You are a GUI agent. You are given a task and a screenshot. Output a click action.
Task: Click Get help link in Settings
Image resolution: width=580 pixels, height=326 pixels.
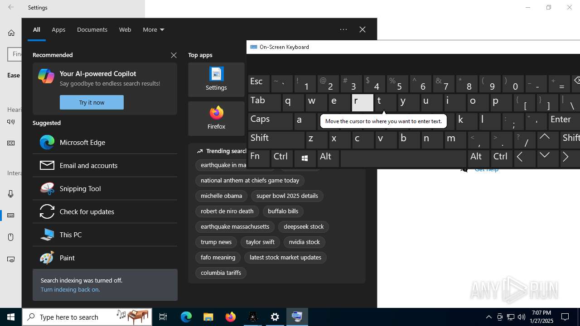pyautogui.click(x=487, y=169)
